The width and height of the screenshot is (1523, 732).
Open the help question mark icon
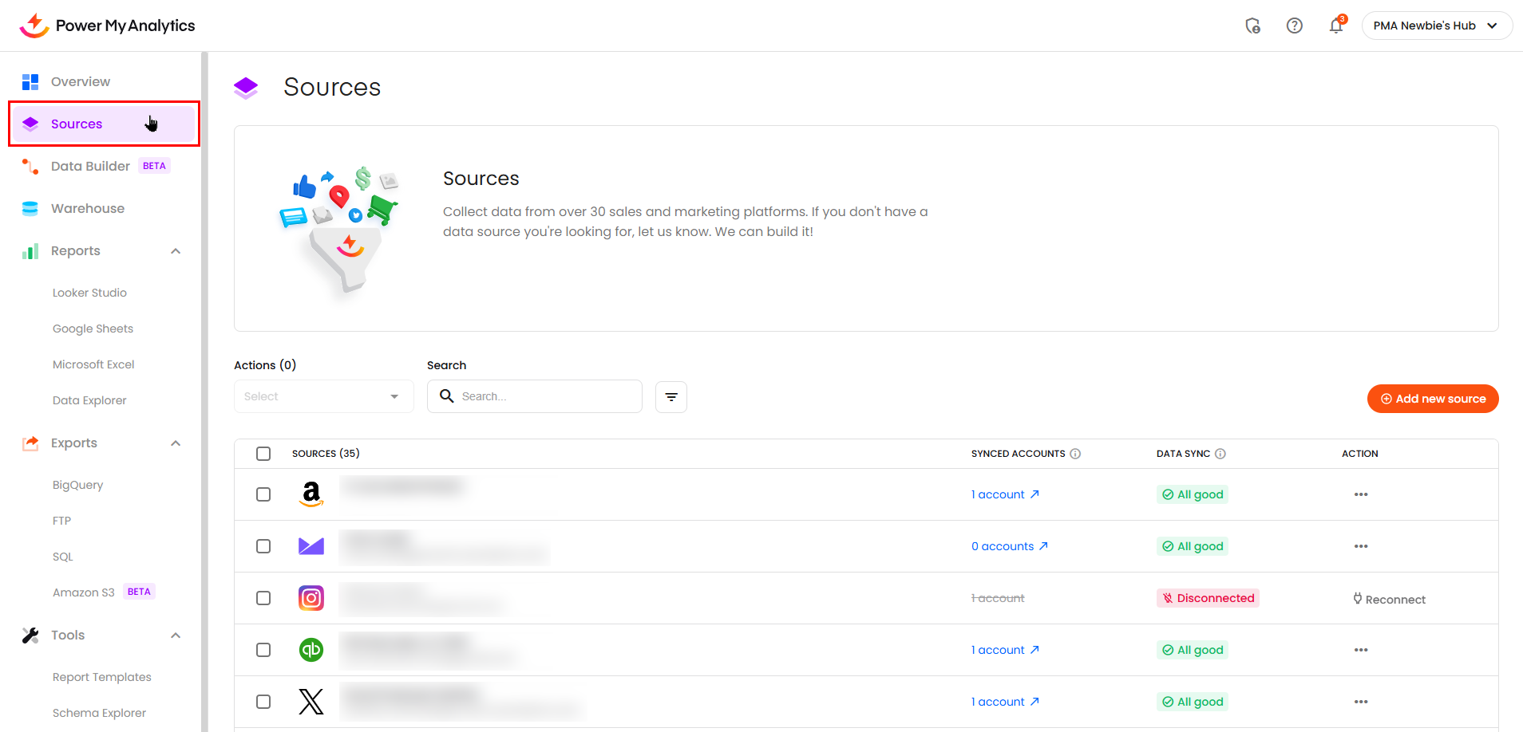pos(1294,26)
